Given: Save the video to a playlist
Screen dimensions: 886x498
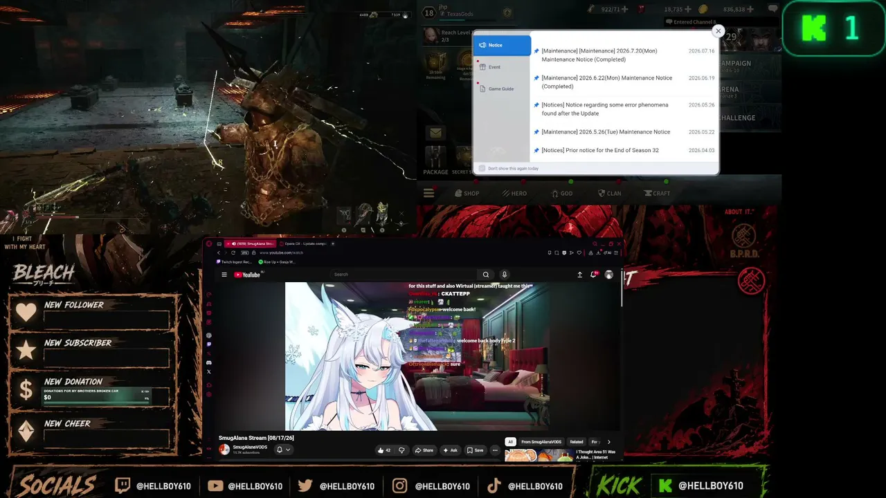Looking at the screenshot, I should pos(475,450).
